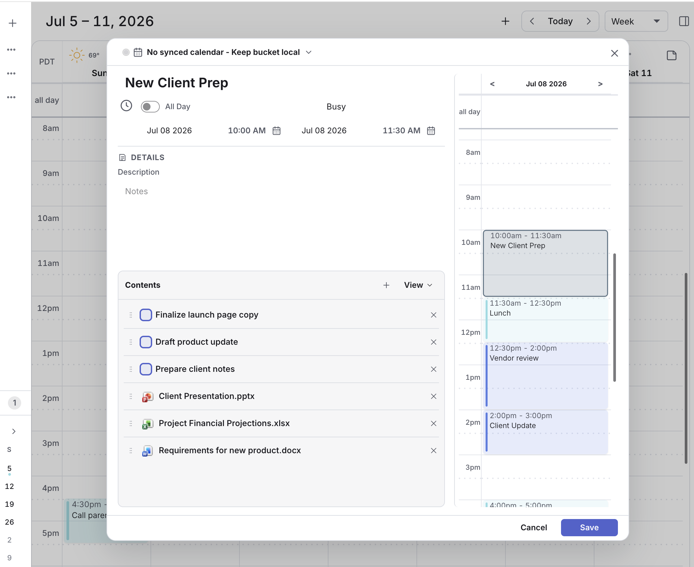Open the Busy availability selector
The height and width of the screenshot is (567, 694).
point(336,107)
